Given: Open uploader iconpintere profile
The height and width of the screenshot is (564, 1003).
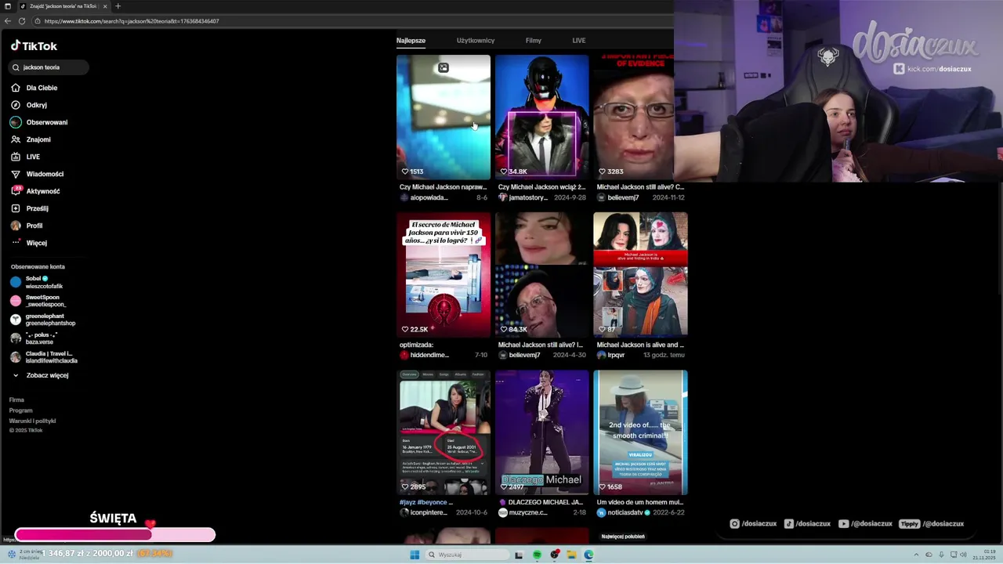Looking at the screenshot, I should (x=423, y=512).
